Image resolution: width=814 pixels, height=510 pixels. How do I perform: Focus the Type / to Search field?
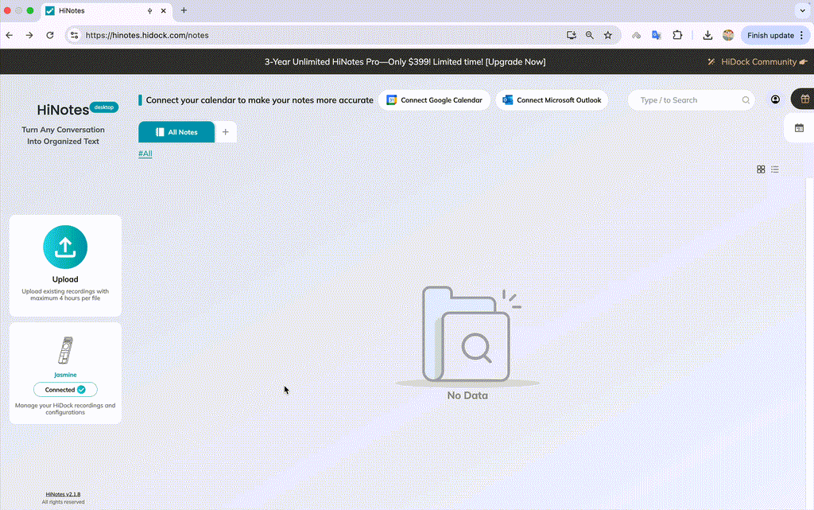[692, 100]
